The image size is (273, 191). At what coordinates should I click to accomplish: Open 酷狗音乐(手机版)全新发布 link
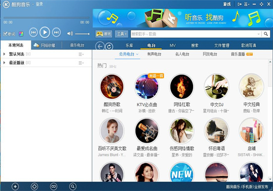(247, 187)
